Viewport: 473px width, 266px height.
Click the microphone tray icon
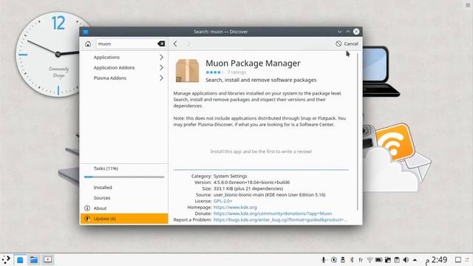coord(324,259)
